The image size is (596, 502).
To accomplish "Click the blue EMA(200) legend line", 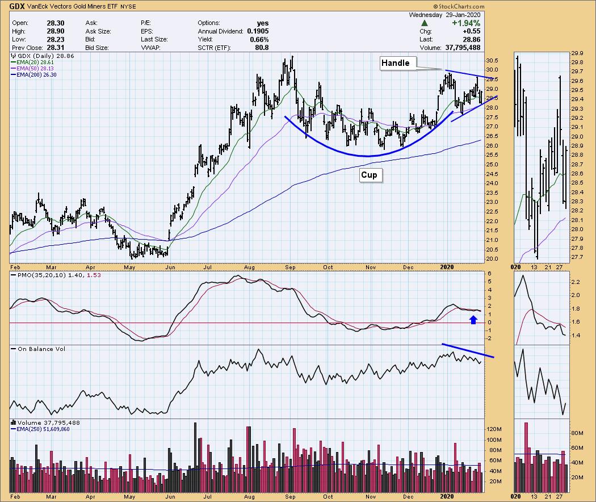I will [13, 75].
